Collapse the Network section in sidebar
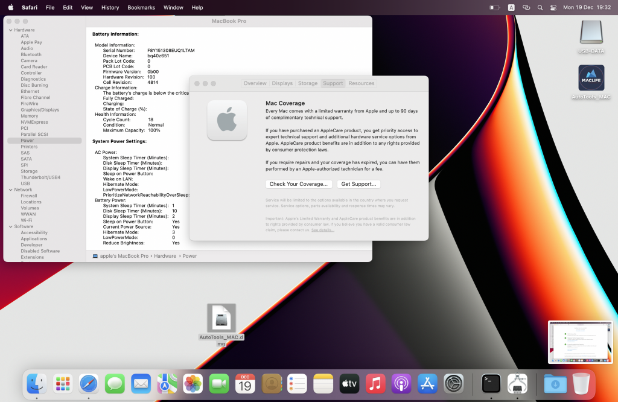This screenshot has width=618, height=402. (x=11, y=190)
